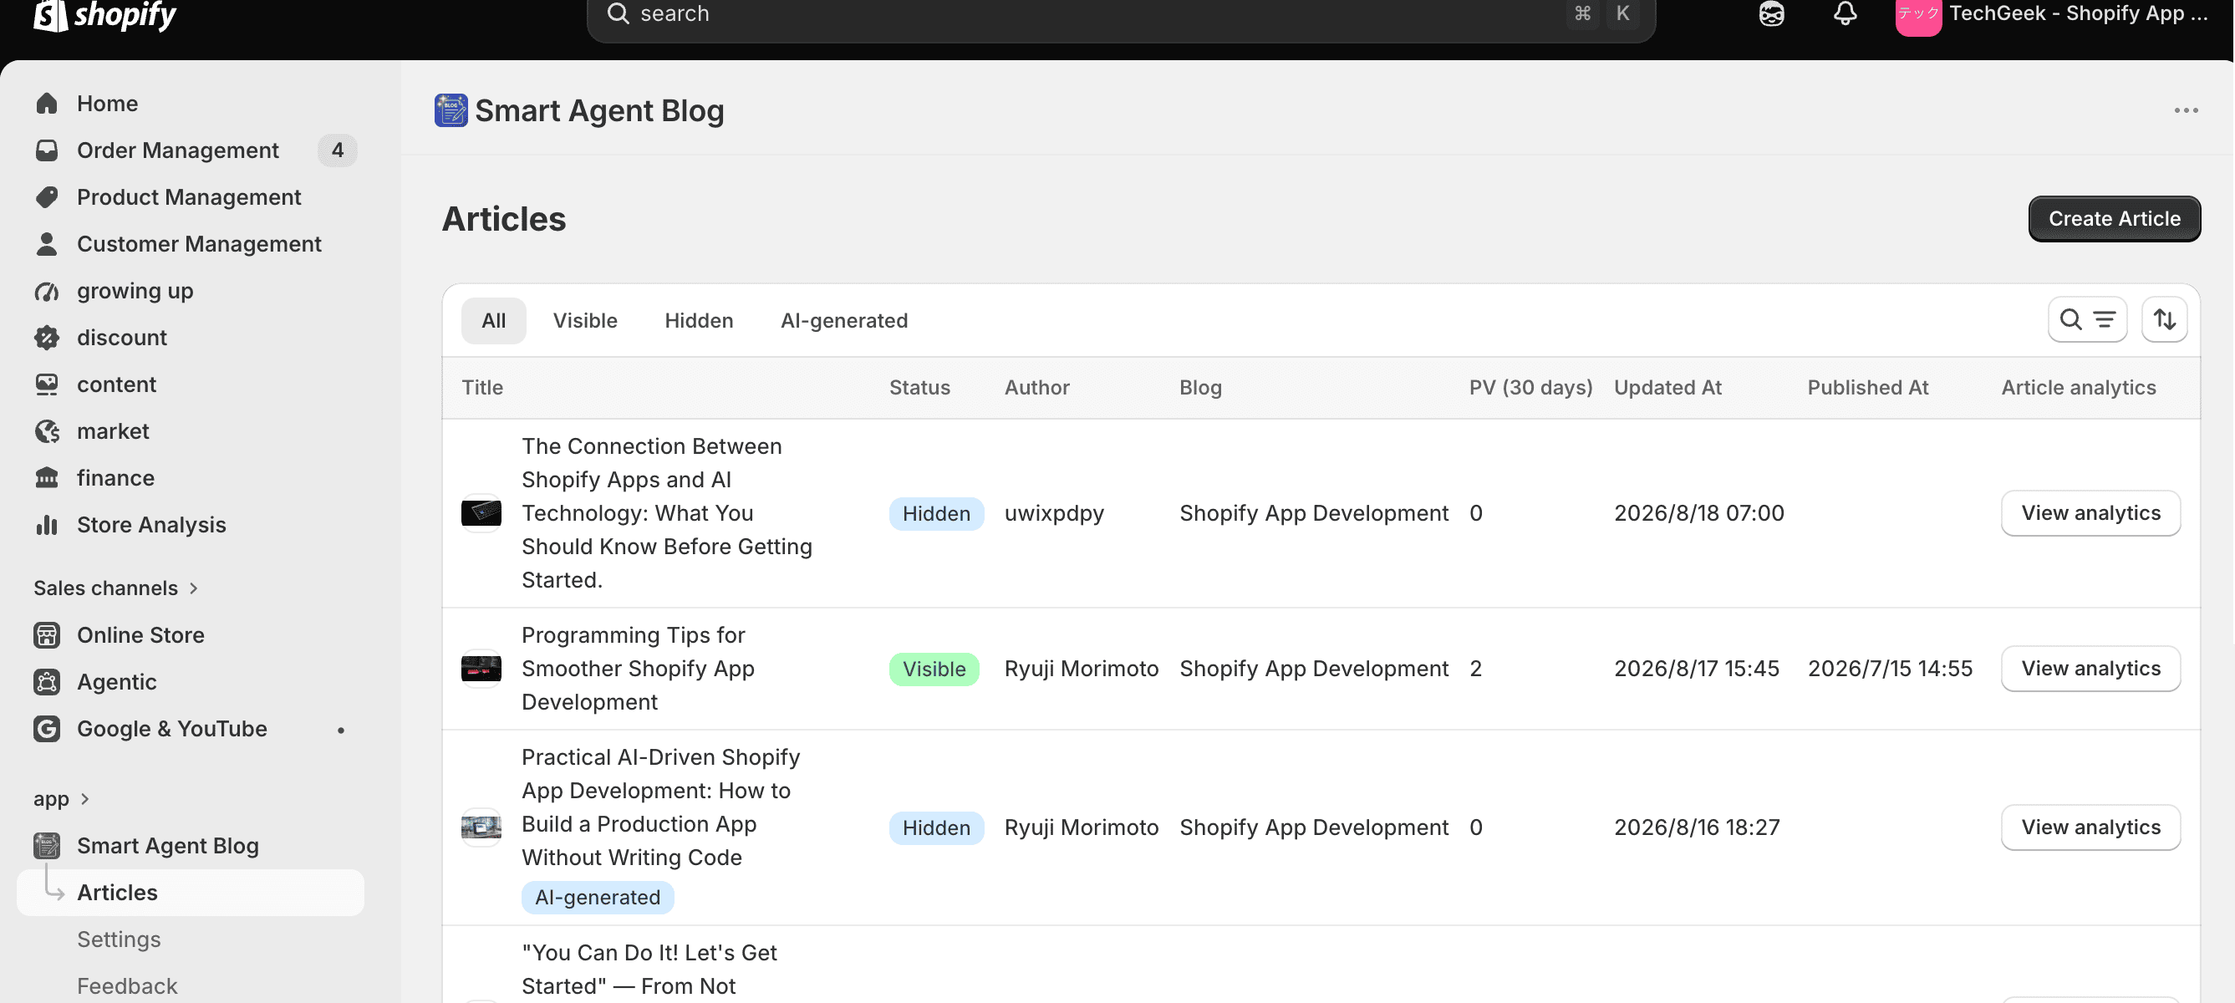Open the TechGeek store account menu
The image size is (2235, 1003).
click(x=2052, y=15)
